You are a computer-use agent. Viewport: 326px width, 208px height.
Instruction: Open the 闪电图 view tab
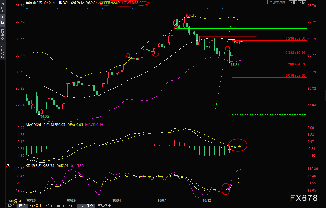tap(3, 35)
